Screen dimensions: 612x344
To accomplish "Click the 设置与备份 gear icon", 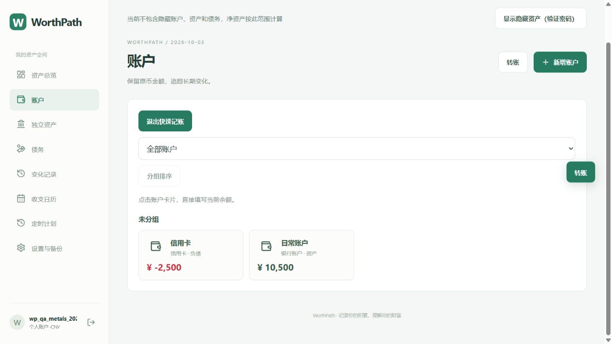I will coord(21,248).
